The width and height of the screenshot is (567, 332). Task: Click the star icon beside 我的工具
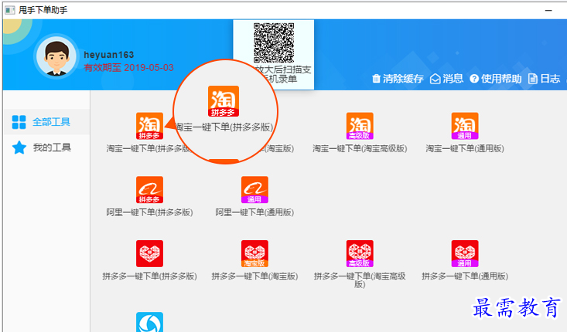point(19,147)
